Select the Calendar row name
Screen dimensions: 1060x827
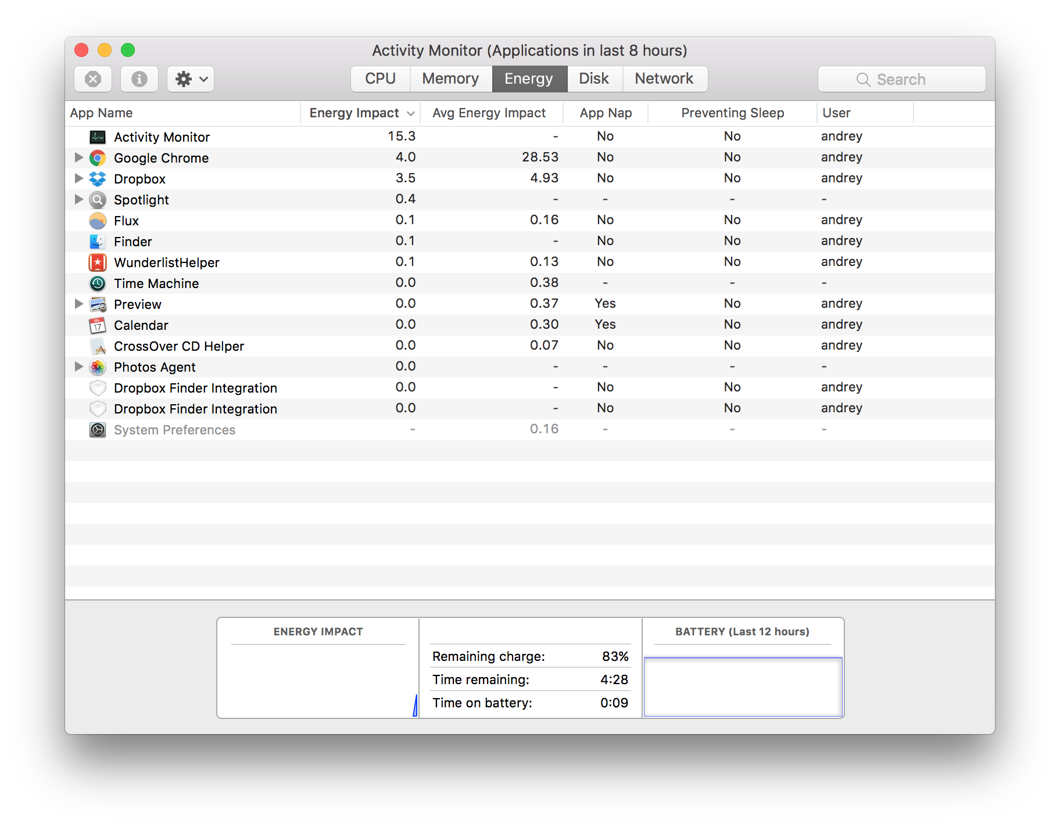141,325
